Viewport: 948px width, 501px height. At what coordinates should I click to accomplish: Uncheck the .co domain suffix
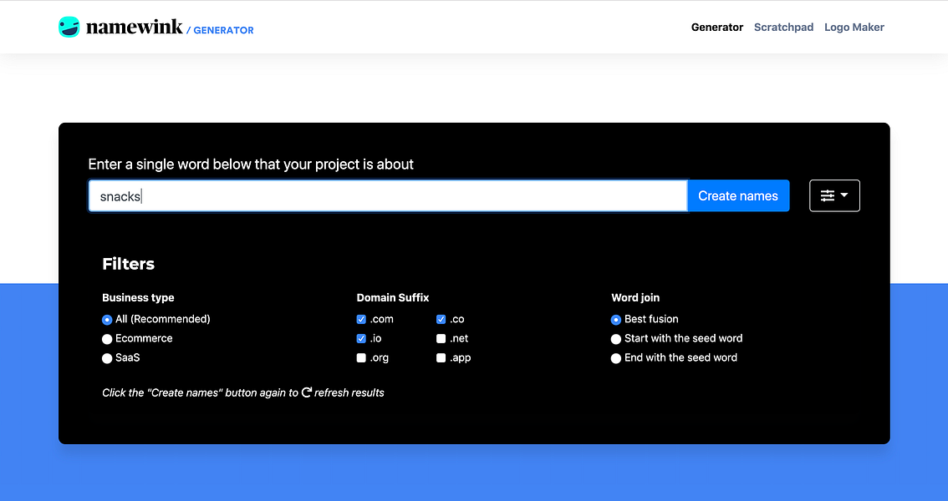point(441,319)
